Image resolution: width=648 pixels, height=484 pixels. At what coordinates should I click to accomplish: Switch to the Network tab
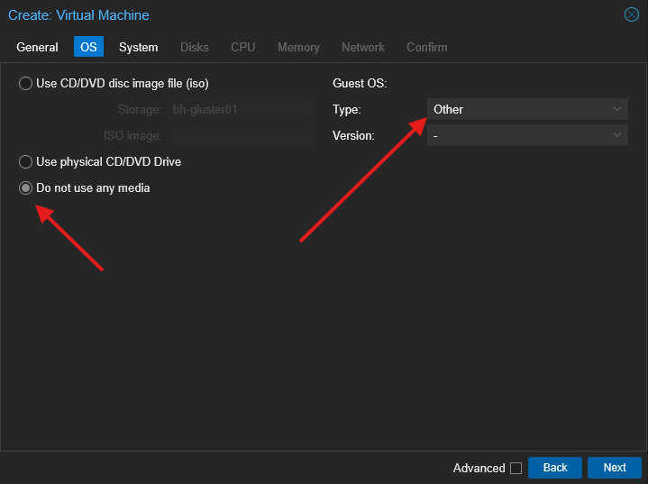point(362,47)
